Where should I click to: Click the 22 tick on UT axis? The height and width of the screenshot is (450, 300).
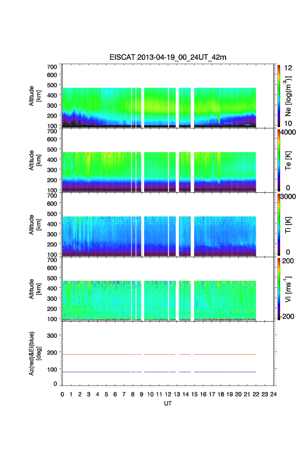coord(256,394)
